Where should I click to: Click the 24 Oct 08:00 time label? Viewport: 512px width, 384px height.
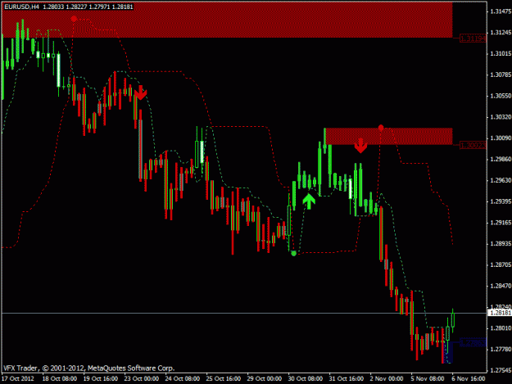coord(182,379)
